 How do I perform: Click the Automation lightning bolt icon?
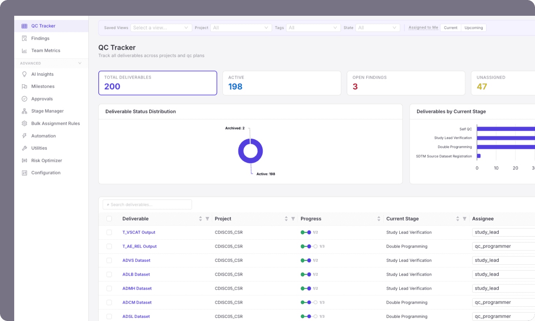[24, 136]
